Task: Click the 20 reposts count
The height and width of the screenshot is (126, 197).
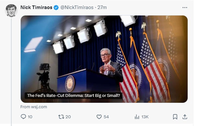Action: click(x=68, y=117)
